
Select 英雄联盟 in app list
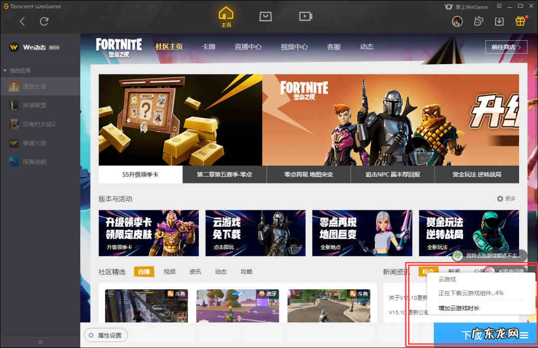tap(40, 105)
